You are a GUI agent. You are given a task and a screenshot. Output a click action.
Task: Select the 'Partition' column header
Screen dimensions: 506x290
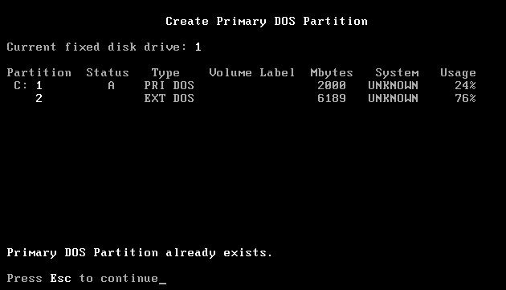(x=39, y=72)
